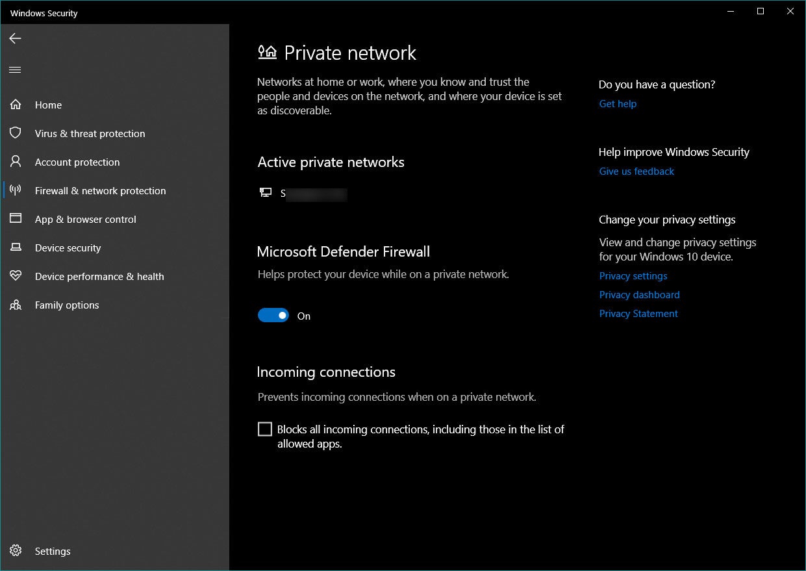Viewport: 806px width, 571px height.
Task: Click the Device performance heart icon
Action: [16, 276]
